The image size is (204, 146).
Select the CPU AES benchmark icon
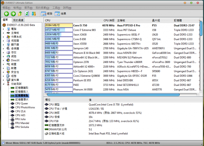pyautogui.click(x=12, y=115)
